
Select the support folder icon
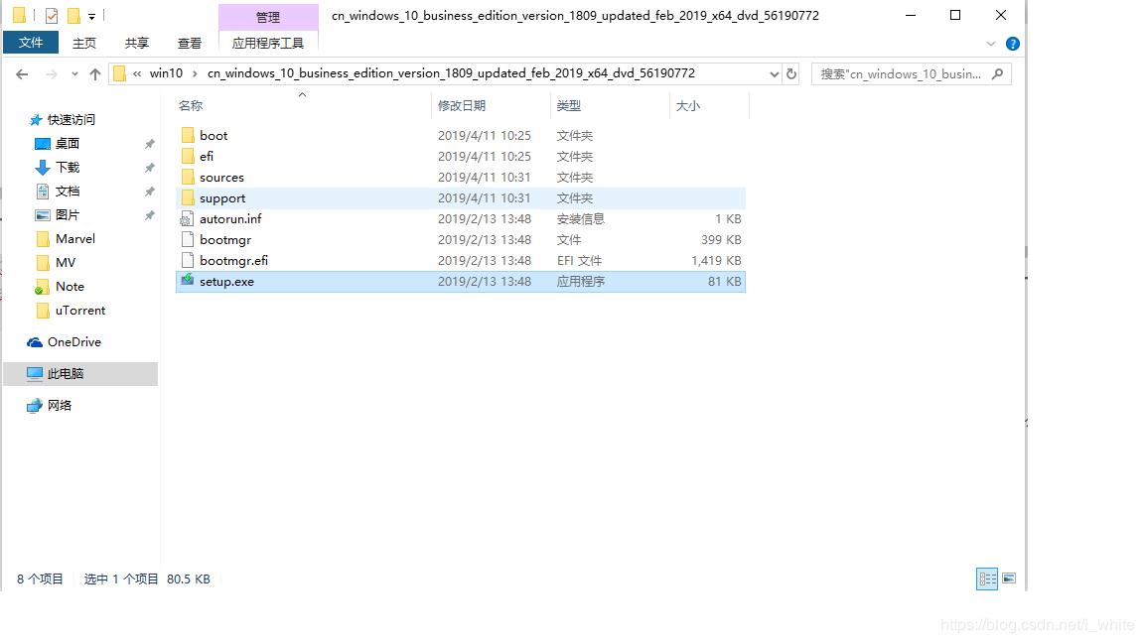(188, 198)
